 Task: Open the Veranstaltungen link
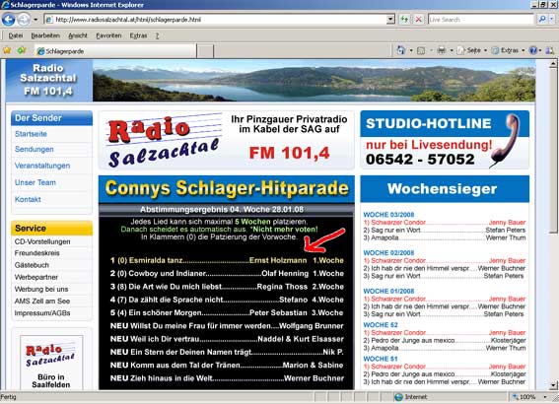tap(42, 166)
